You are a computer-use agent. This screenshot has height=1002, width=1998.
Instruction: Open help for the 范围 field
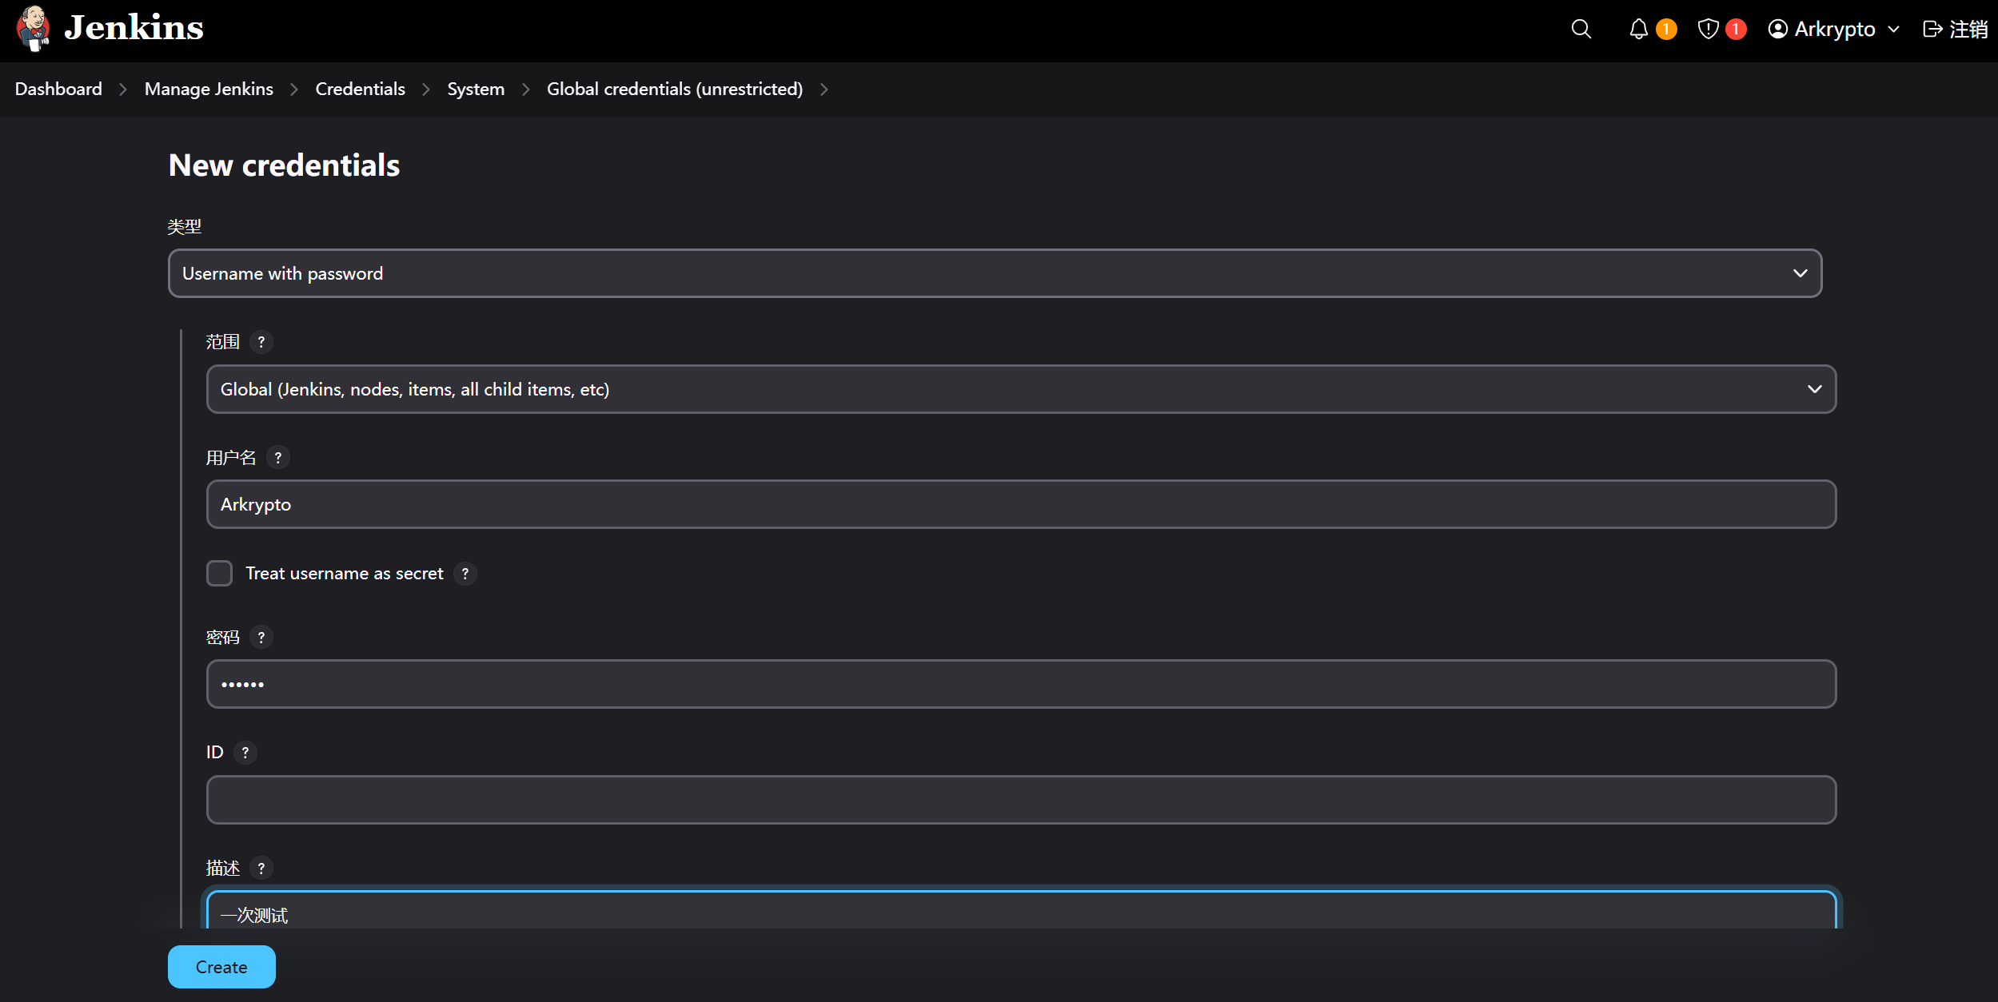tap(261, 342)
